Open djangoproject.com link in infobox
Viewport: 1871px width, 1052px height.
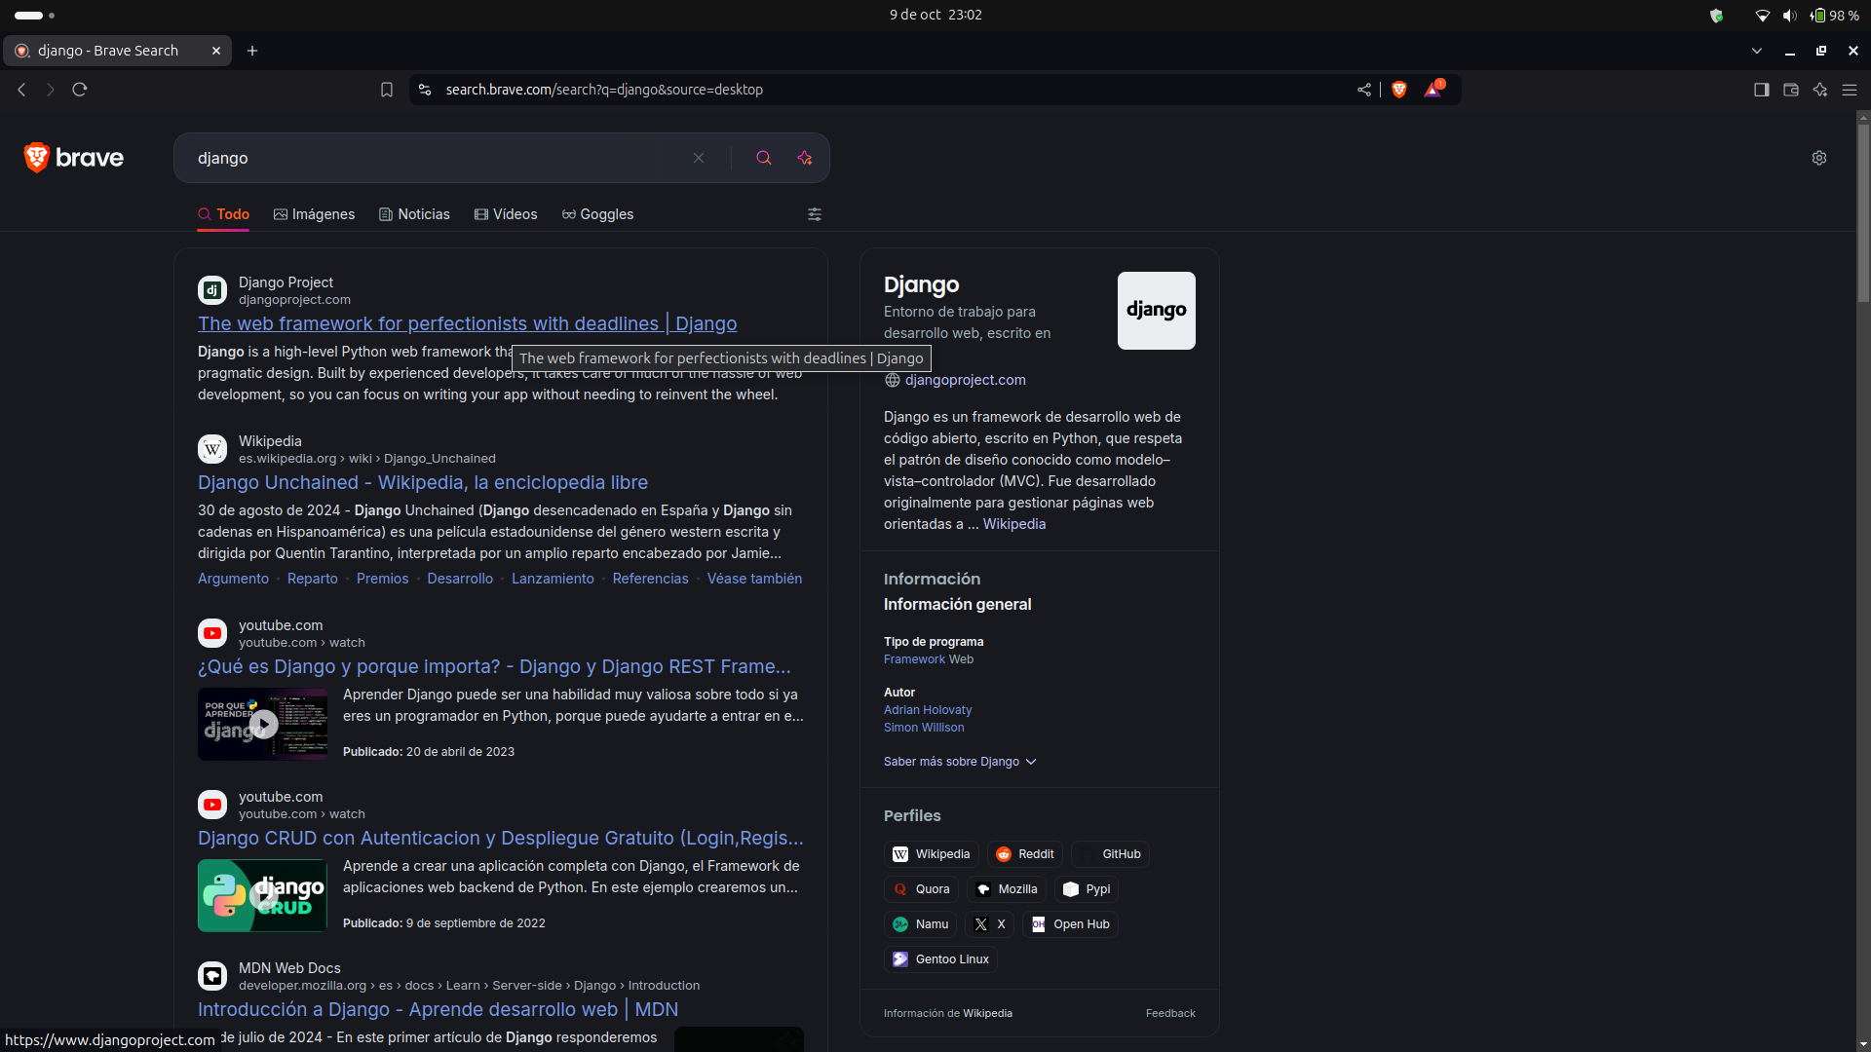click(x=965, y=380)
